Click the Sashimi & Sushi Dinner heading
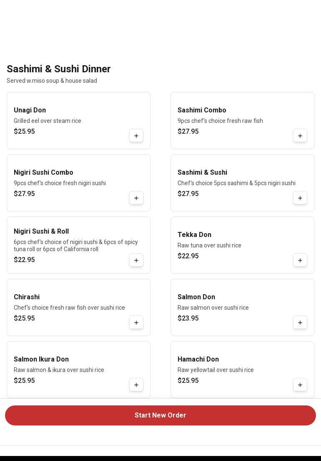321x461 pixels. (58, 69)
